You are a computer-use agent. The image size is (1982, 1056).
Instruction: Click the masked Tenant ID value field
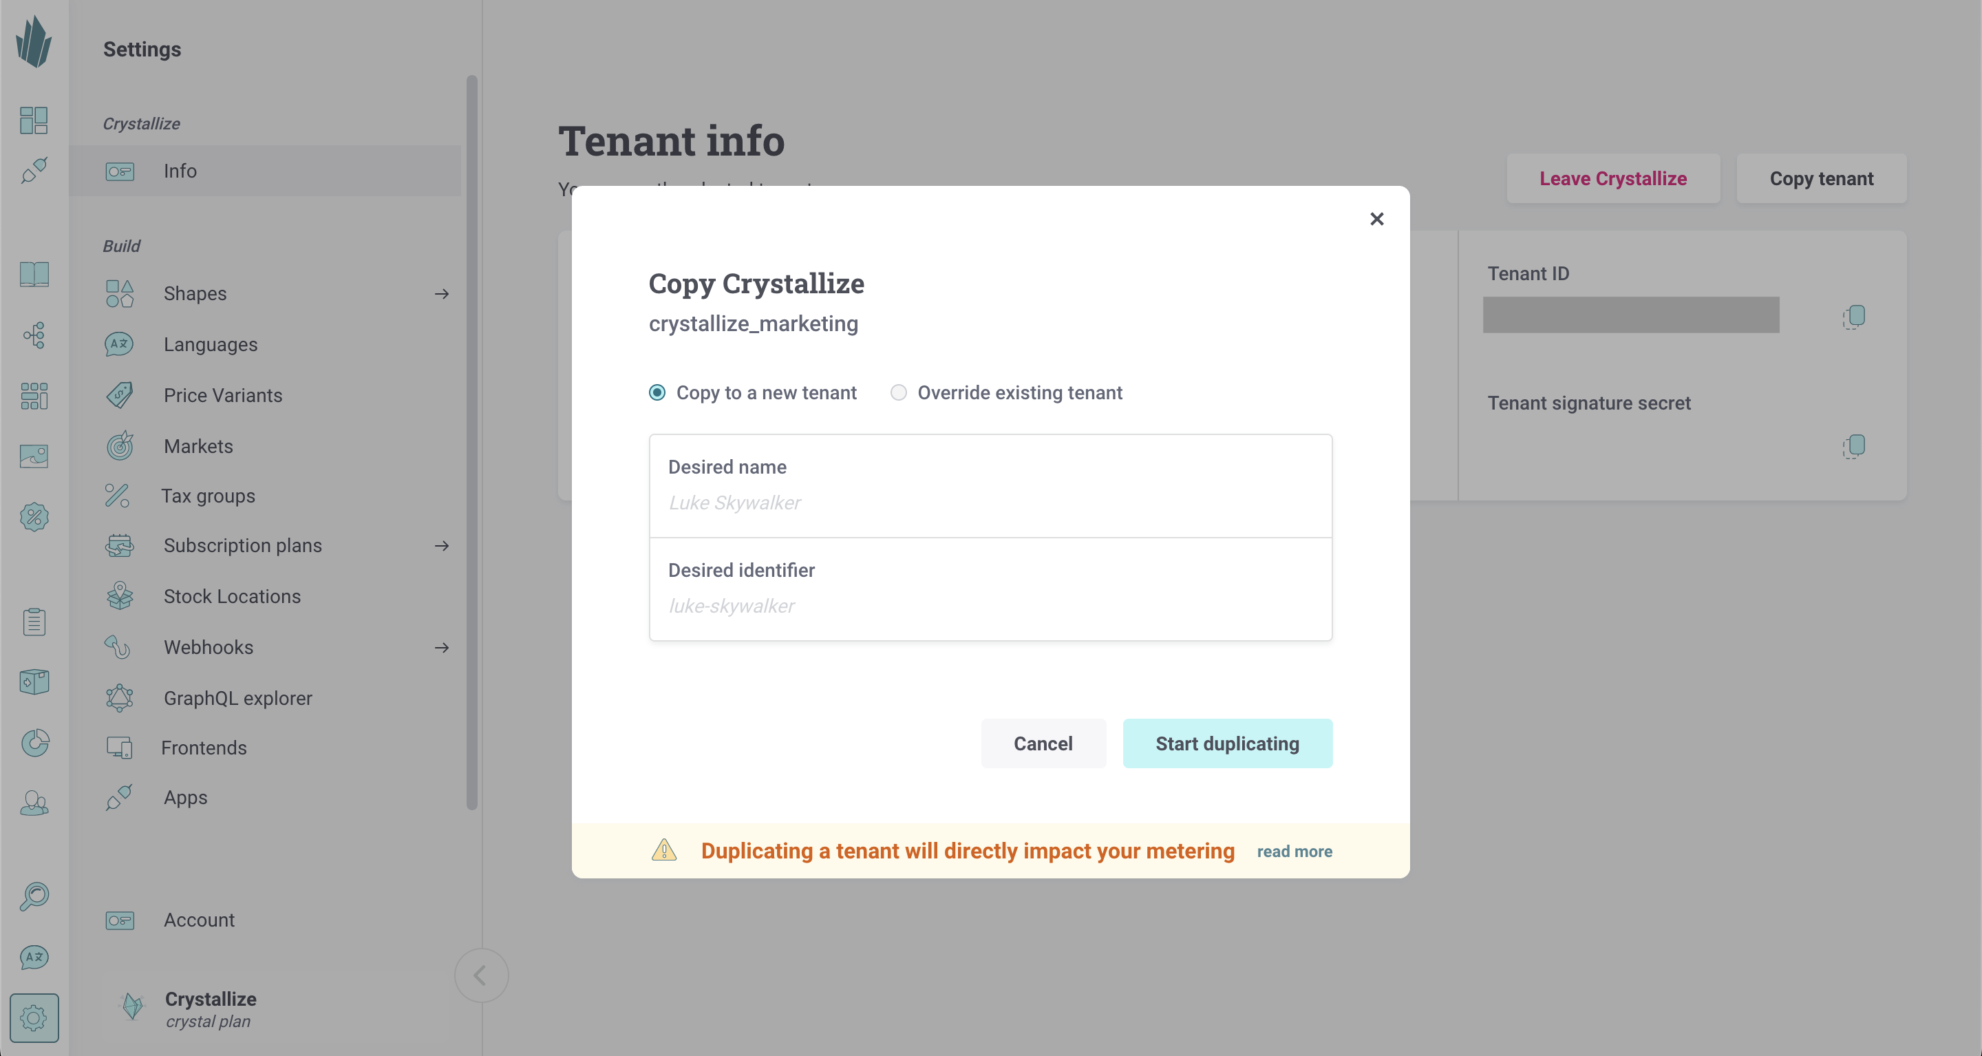pos(1631,315)
